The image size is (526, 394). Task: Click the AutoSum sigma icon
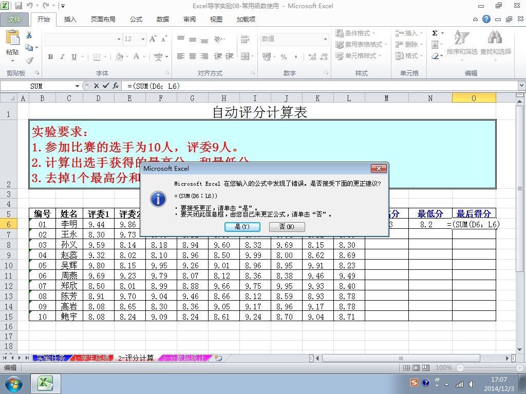click(x=435, y=33)
